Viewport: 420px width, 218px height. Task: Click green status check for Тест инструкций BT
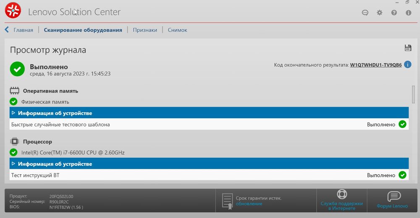coord(402,175)
